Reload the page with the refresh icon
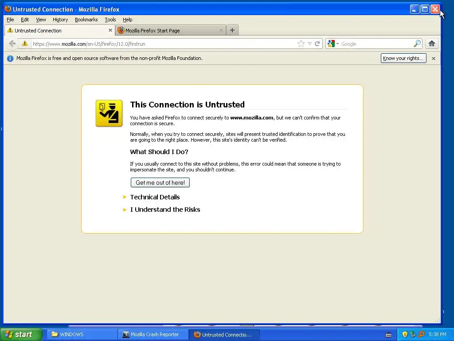 tap(317, 44)
